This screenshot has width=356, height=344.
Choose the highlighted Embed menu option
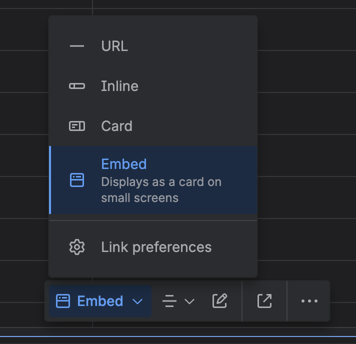(x=124, y=164)
